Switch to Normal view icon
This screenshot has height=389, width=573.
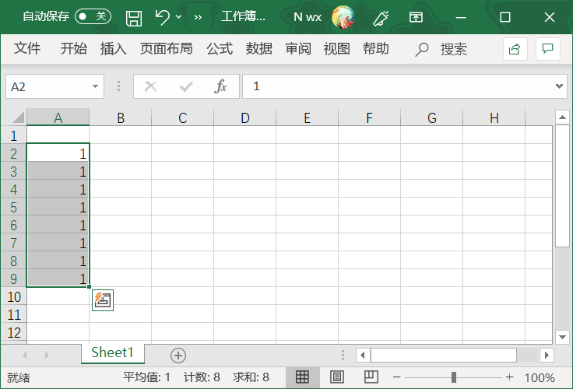point(302,377)
